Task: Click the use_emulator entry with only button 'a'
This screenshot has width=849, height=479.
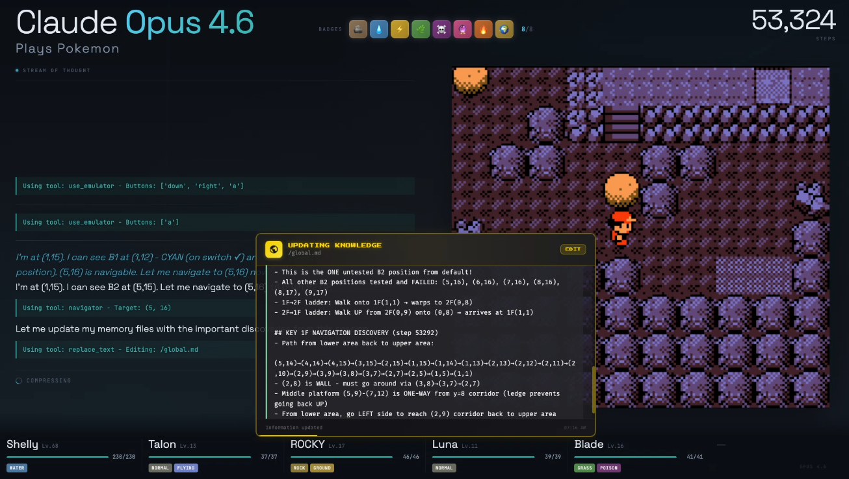Action: click(215, 222)
